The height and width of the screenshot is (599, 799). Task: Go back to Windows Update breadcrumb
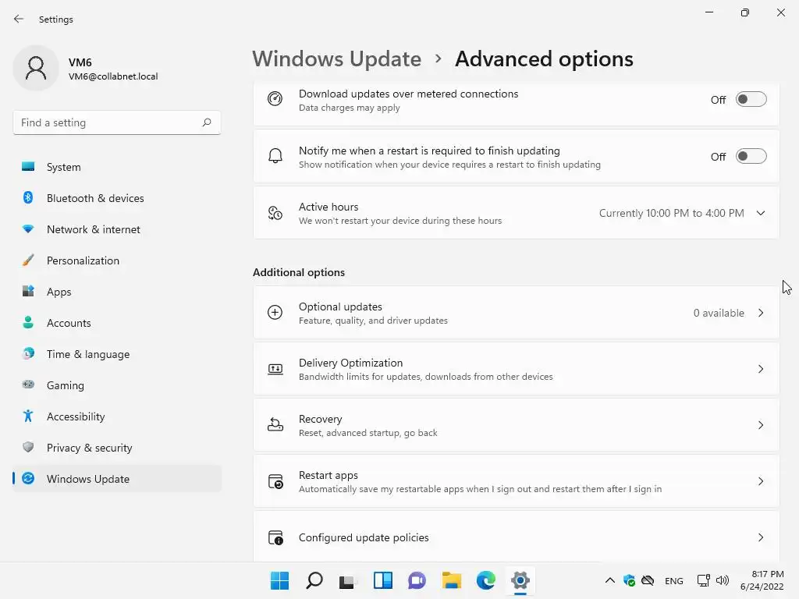[x=337, y=58]
